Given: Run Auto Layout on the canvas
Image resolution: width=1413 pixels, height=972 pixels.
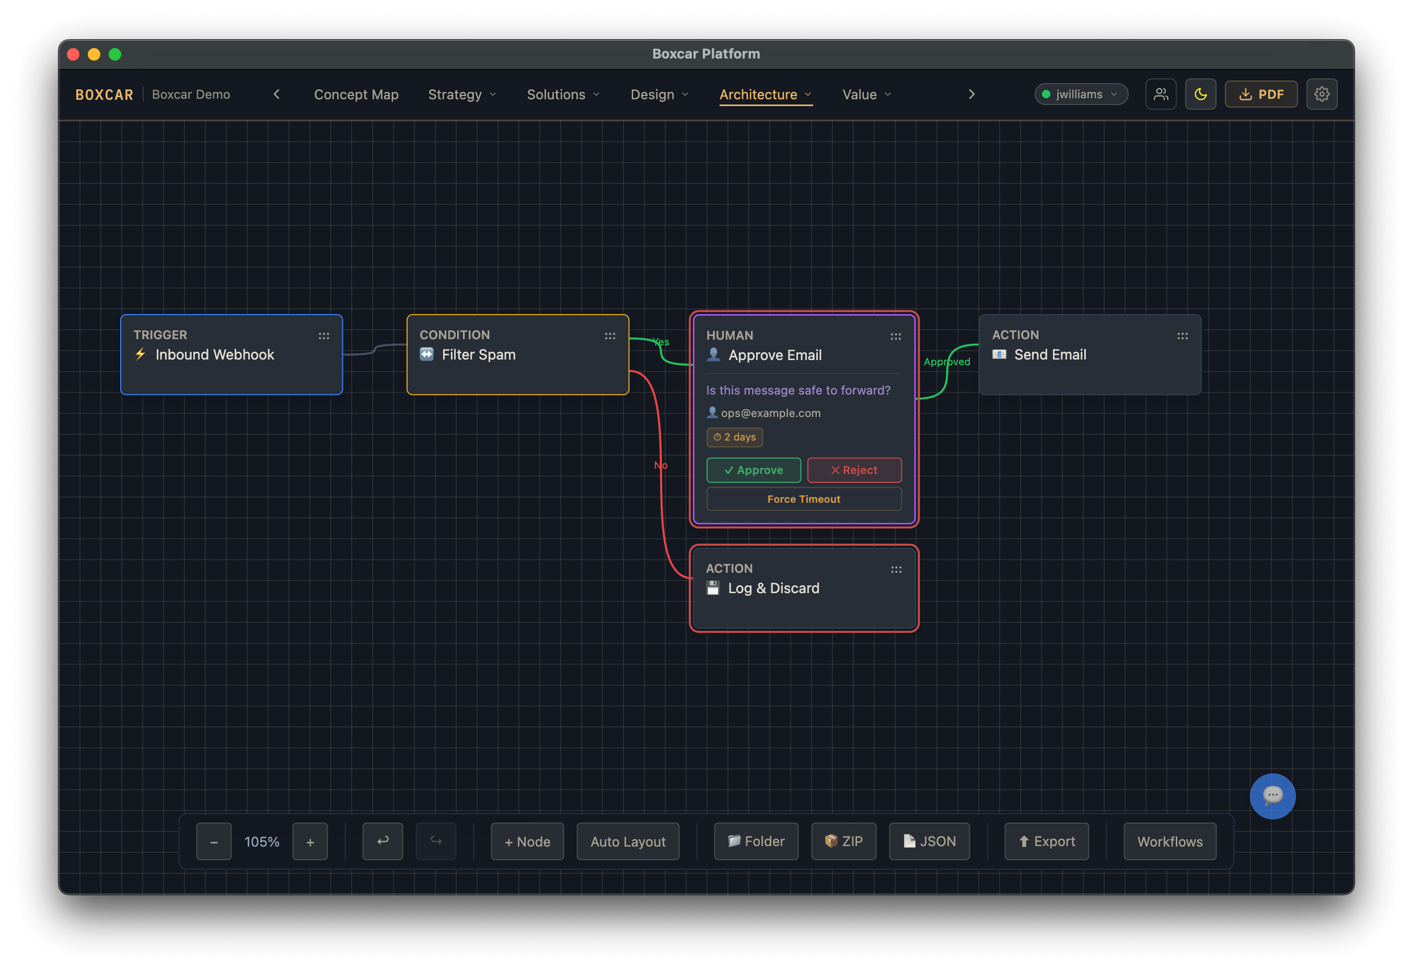Looking at the screenshot, I should pos(628,841).
